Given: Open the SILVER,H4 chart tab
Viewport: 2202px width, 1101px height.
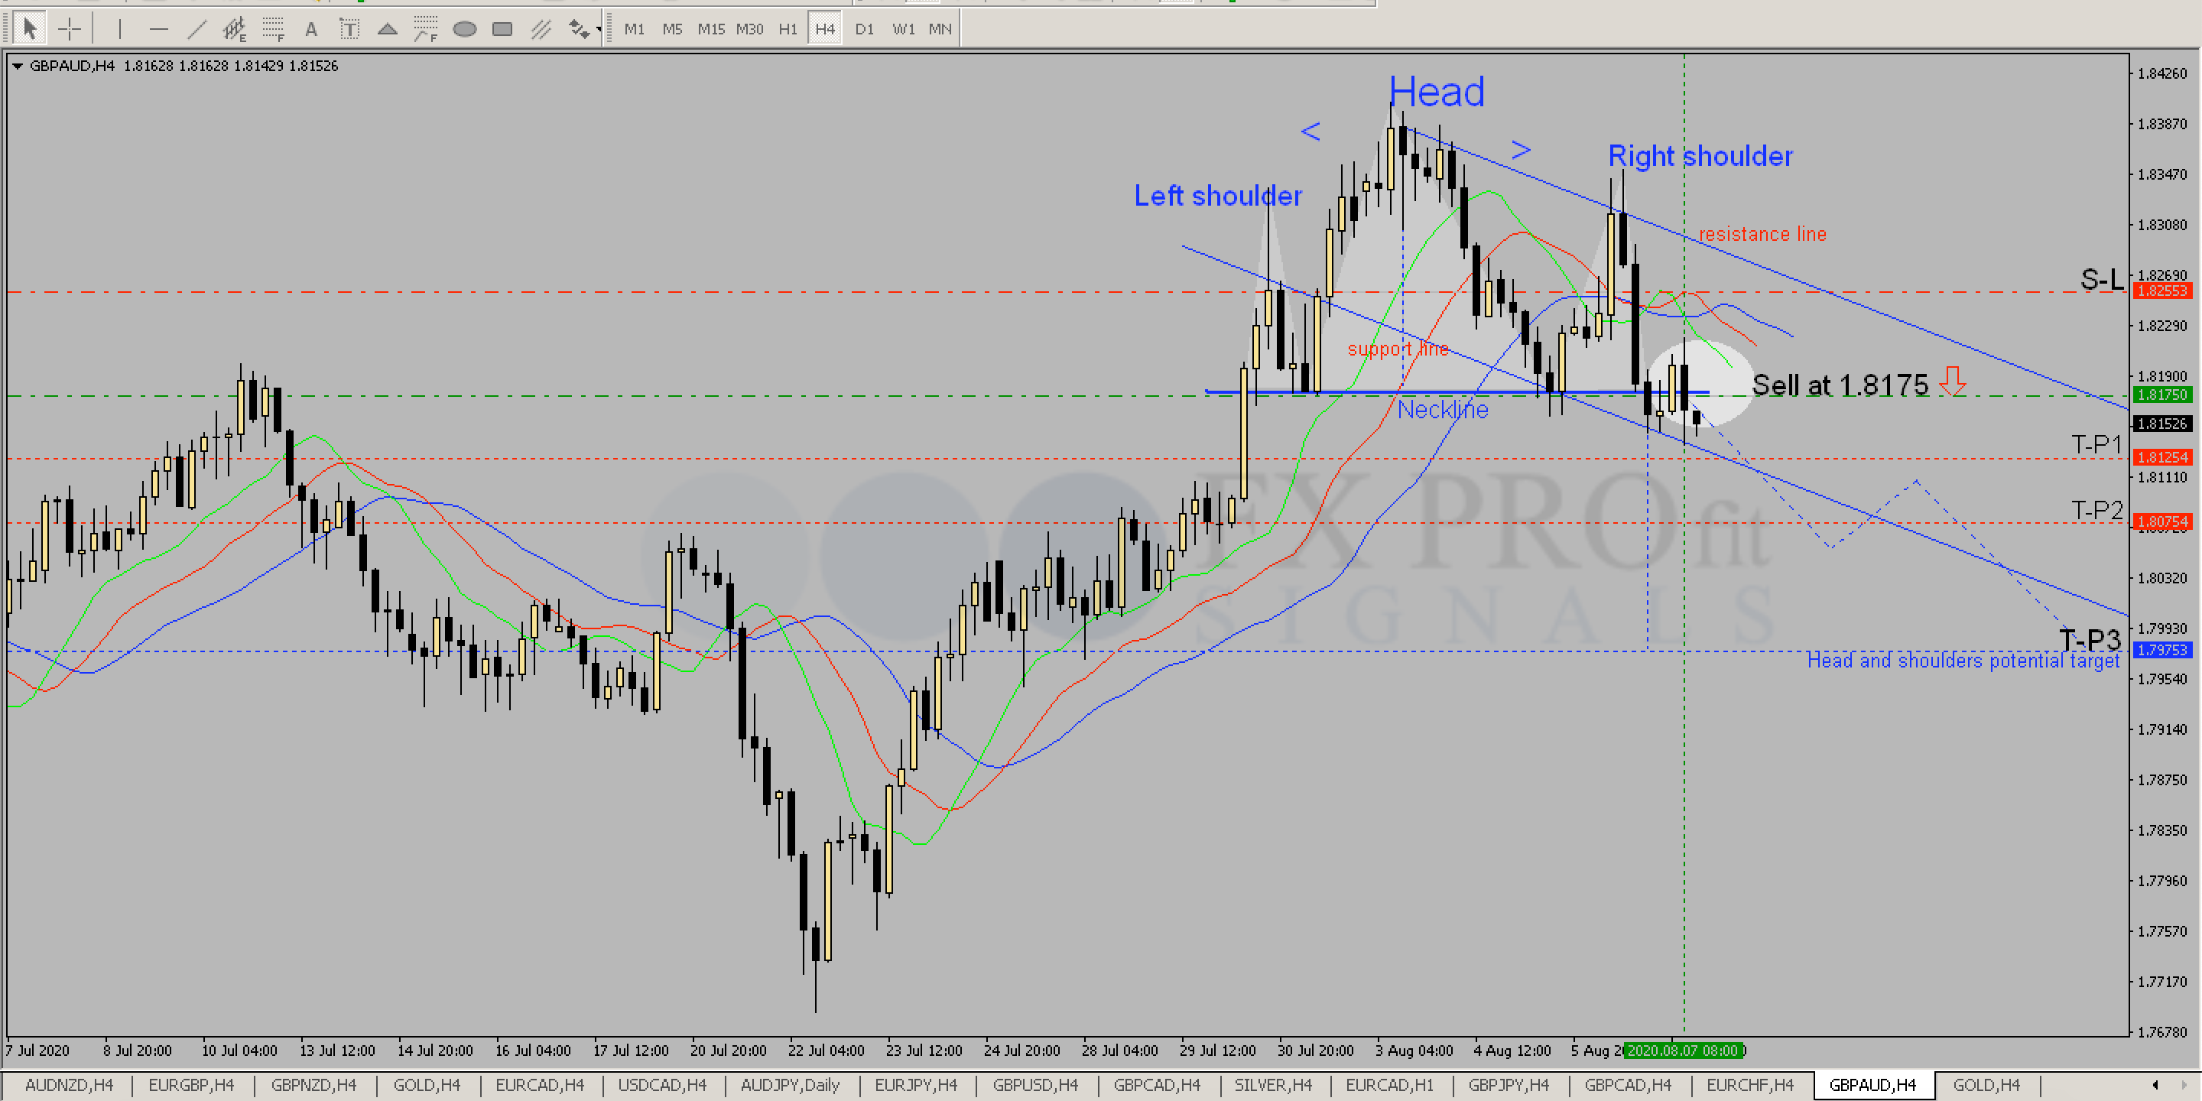Looking at the screenshot, I should (1272, 1085).
